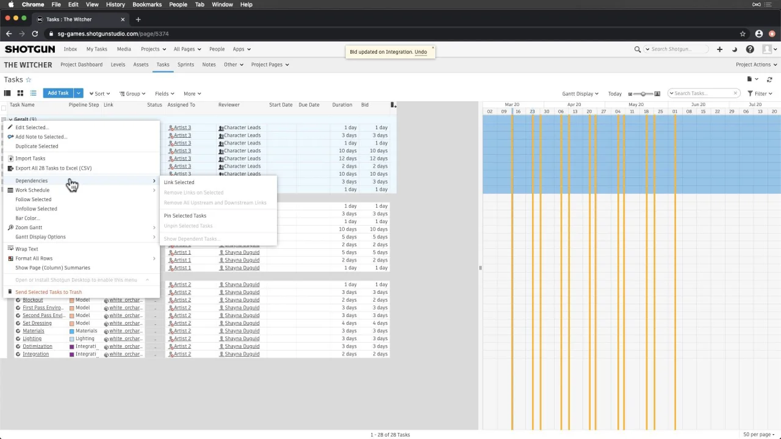Open the Chrome File menu

point(56,4)
